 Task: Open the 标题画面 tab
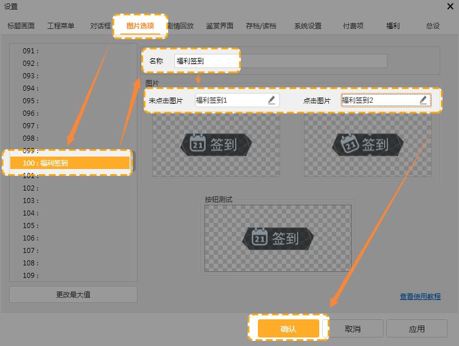(21, 26)
